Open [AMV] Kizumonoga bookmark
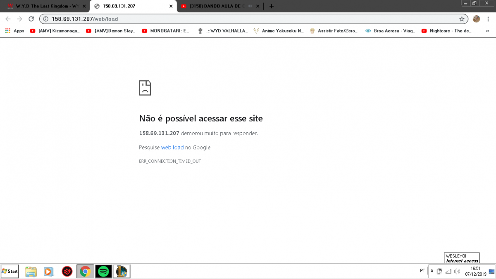This screenshot has width=496, height=279. coord(55,31)
